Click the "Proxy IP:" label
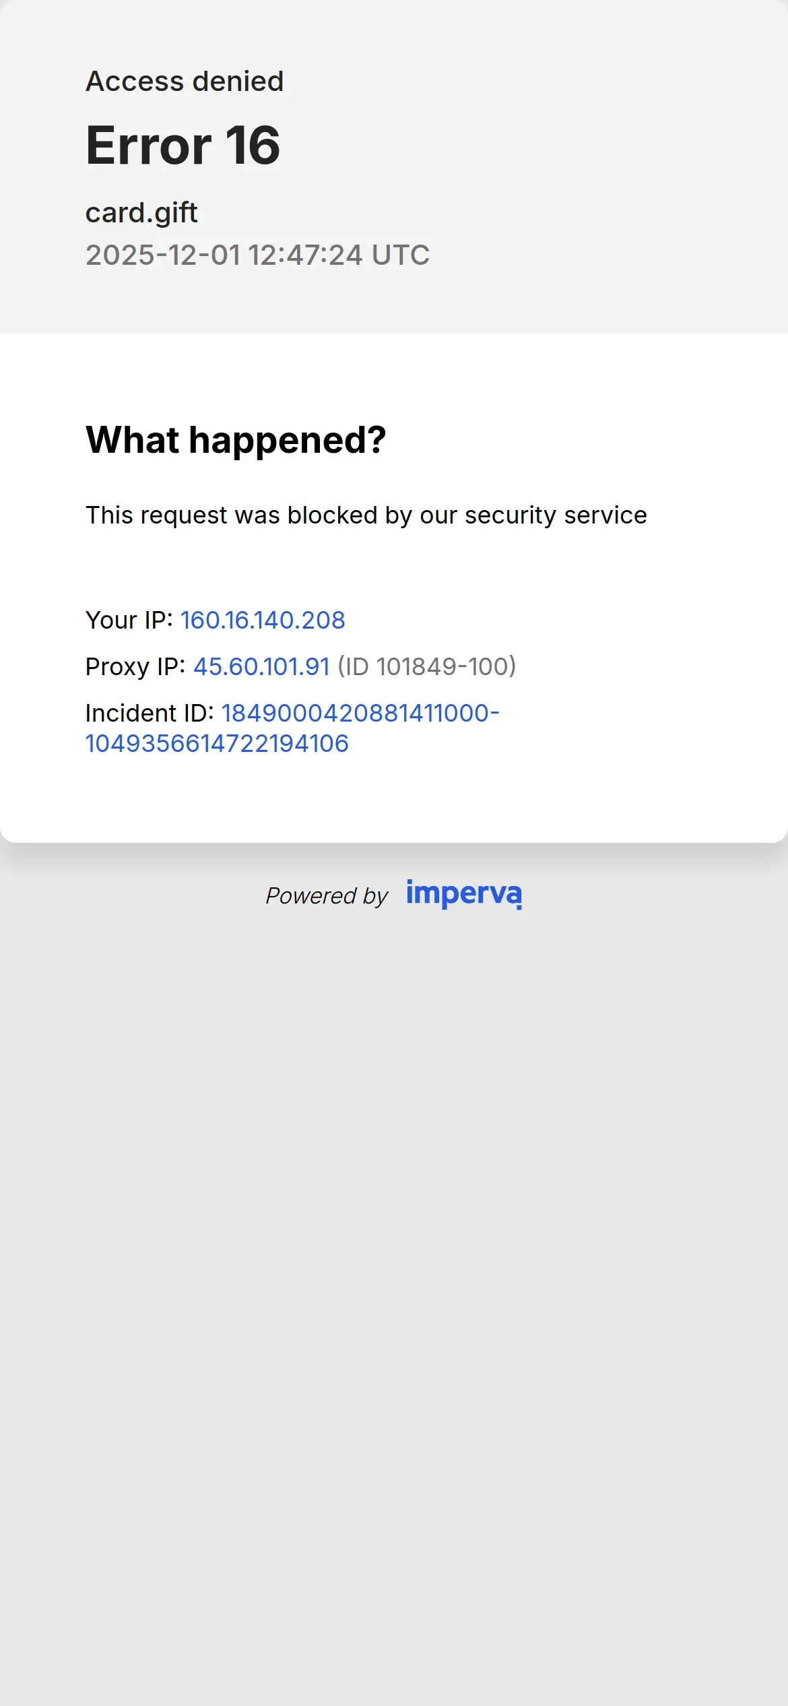This screenshot has width=788, height=1706. pyautogui.click(x=135, y=666)
